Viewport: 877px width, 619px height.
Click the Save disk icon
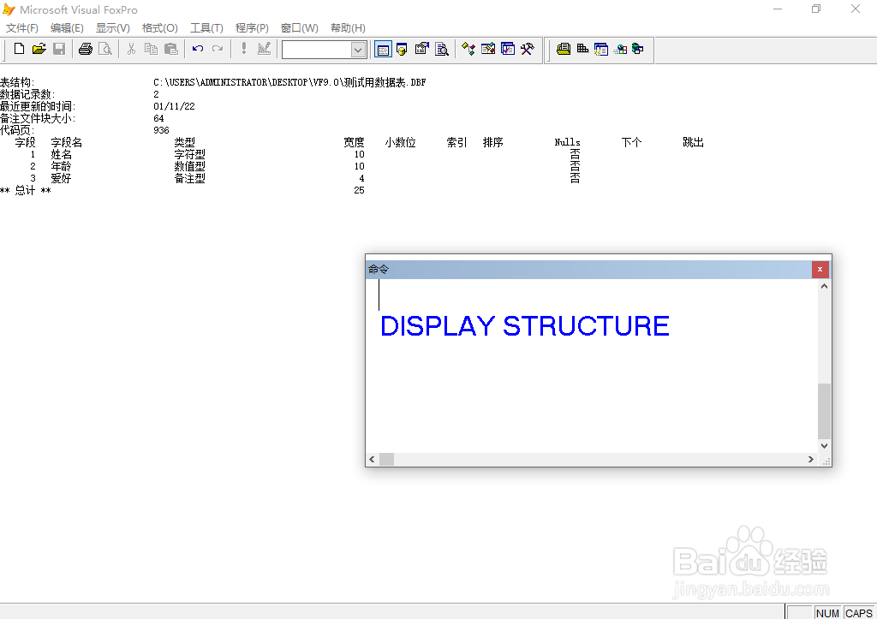59,49
